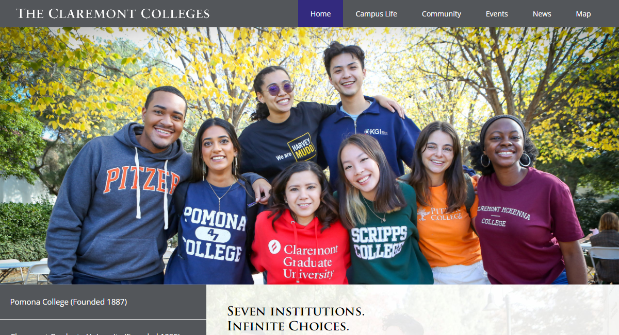The height and width of the screenshot is (335, 619).
Task: Click the purple sunglasses in hero photo
Action: coord(279,89)
